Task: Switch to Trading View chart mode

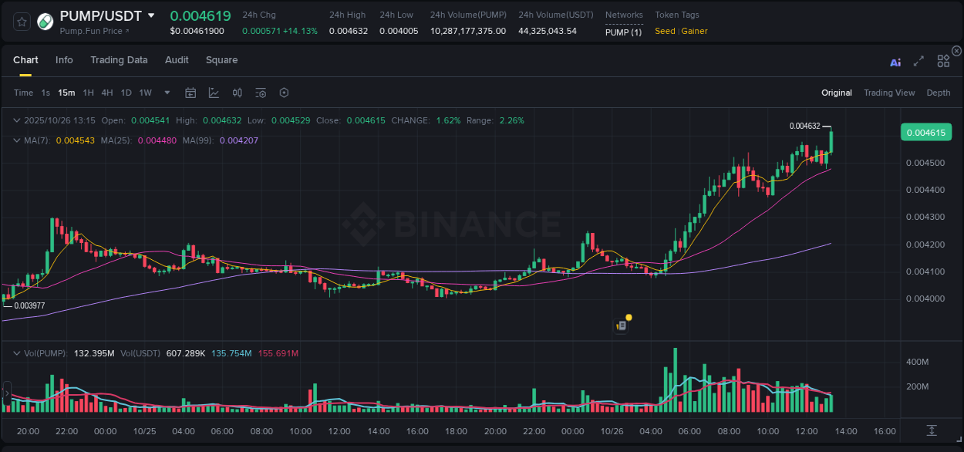Action: coord(889,93)
